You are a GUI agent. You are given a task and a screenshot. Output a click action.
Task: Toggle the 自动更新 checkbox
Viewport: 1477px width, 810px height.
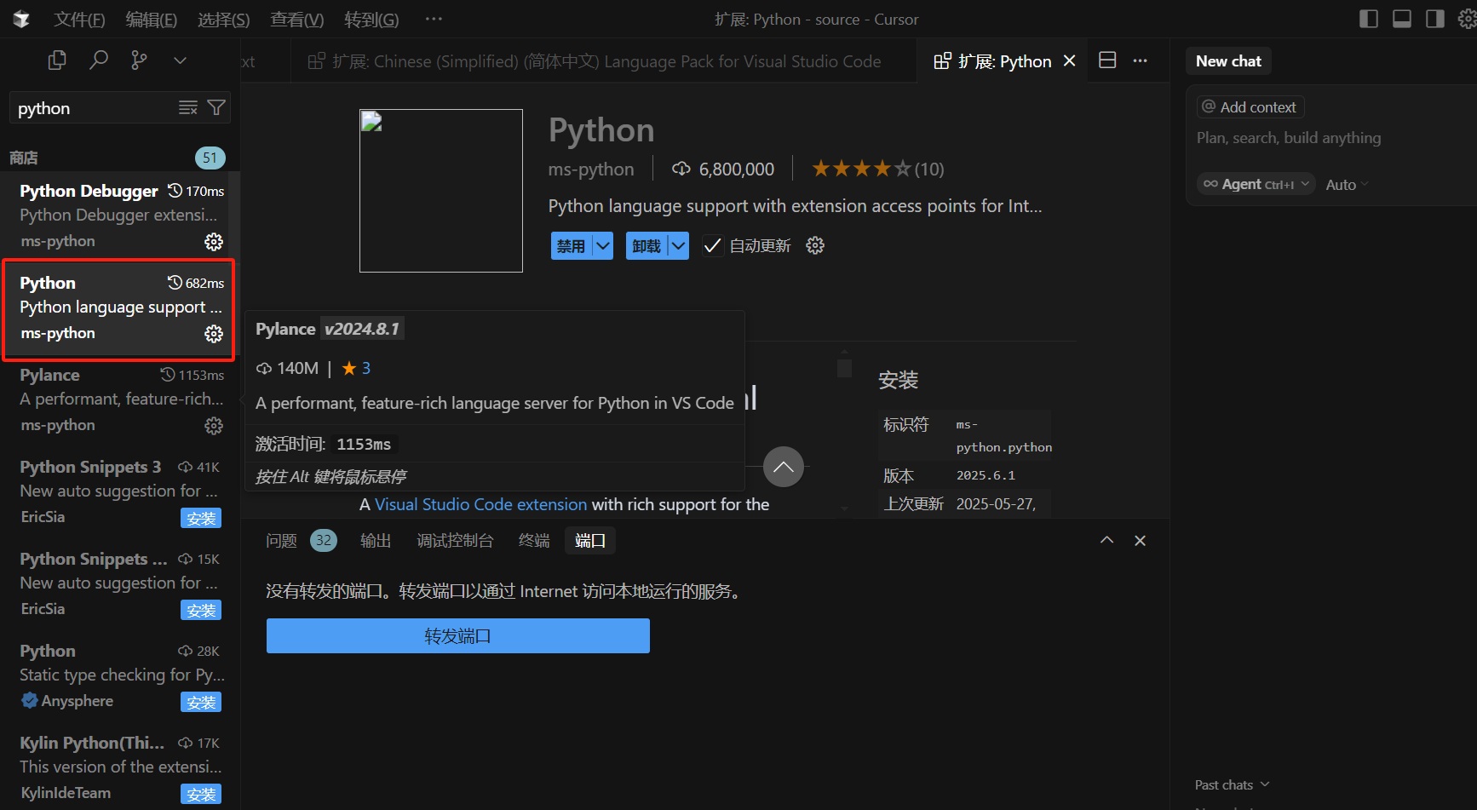712,246
